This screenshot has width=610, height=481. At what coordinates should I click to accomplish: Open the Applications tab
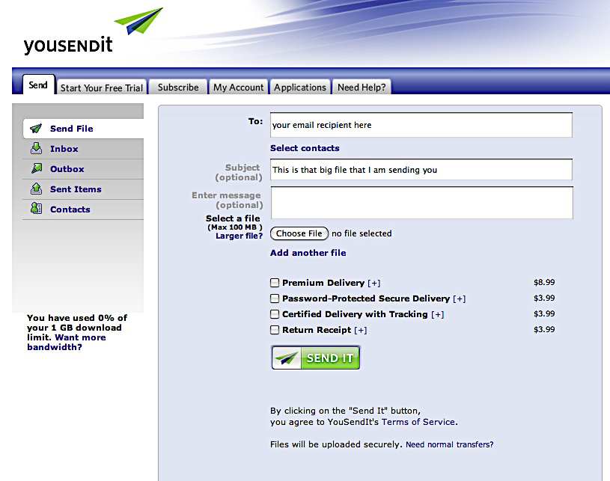pos(300,87)
